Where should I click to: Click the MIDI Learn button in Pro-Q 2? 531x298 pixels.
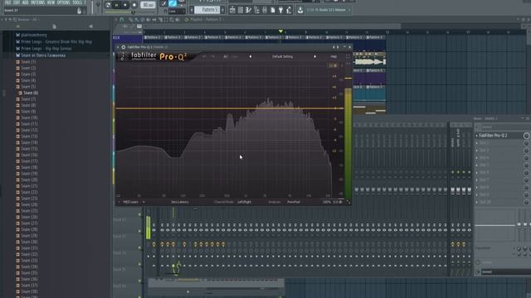coord(131,202)
